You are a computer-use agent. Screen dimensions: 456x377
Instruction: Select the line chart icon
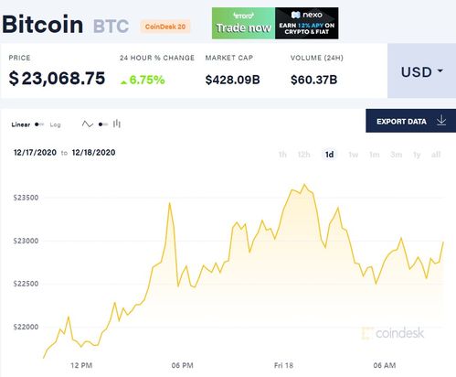(x=88, y=124)
